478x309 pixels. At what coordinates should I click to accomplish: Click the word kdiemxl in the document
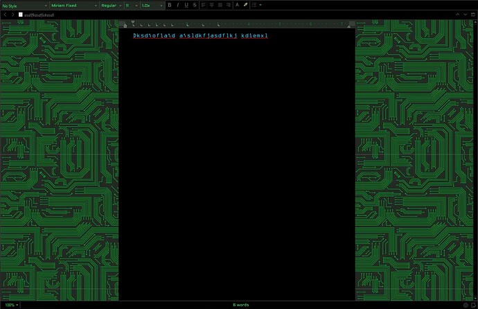point(254,35)
